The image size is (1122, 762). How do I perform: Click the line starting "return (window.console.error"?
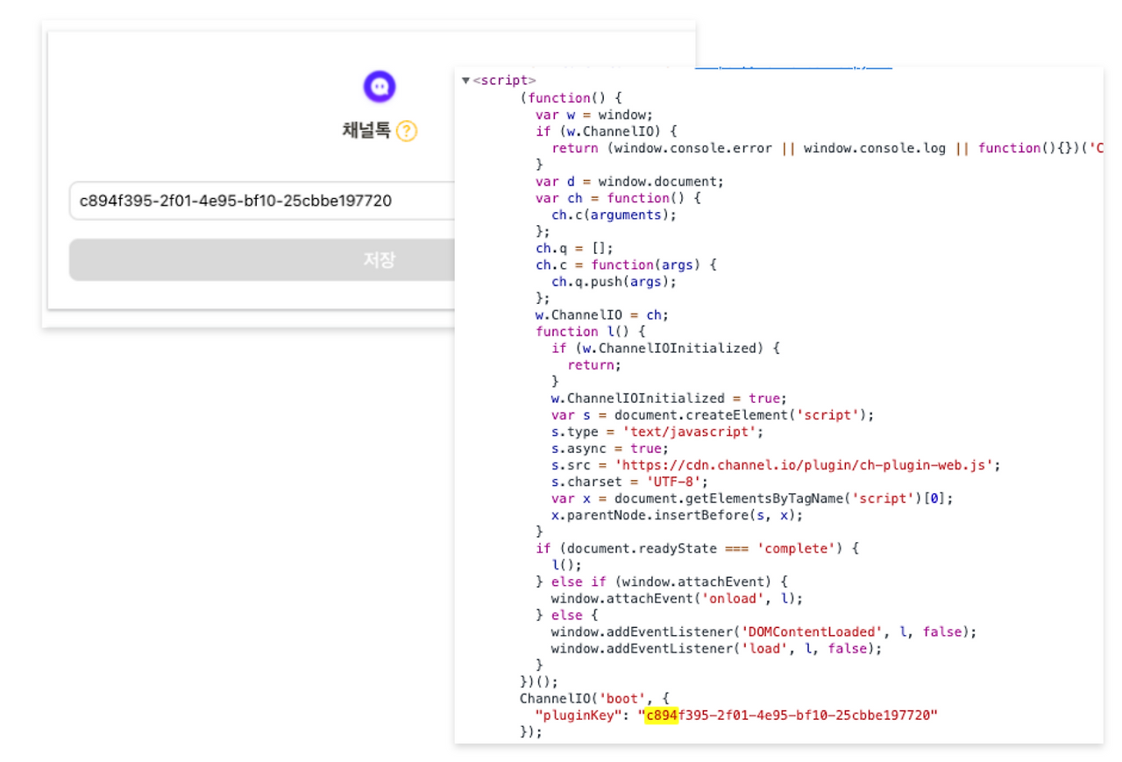pyautogui.click(x=827, y=148)
